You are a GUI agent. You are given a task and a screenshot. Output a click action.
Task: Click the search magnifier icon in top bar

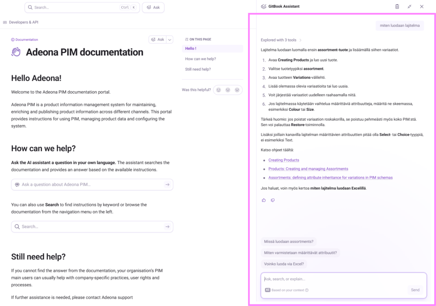pyautogui.click(x=30, y=8)
